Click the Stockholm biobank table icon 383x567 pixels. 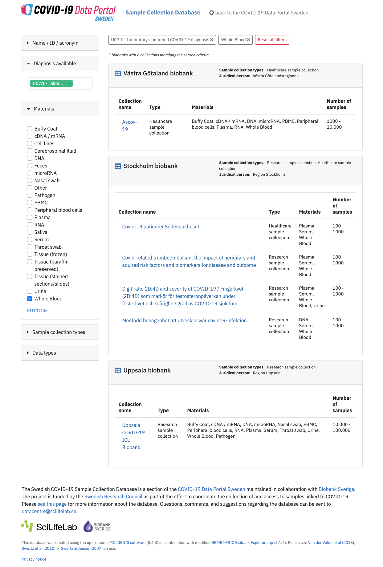click(118, 166)
